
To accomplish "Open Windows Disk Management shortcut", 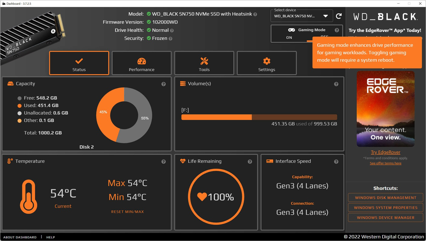I will click(x=385, y=198).
